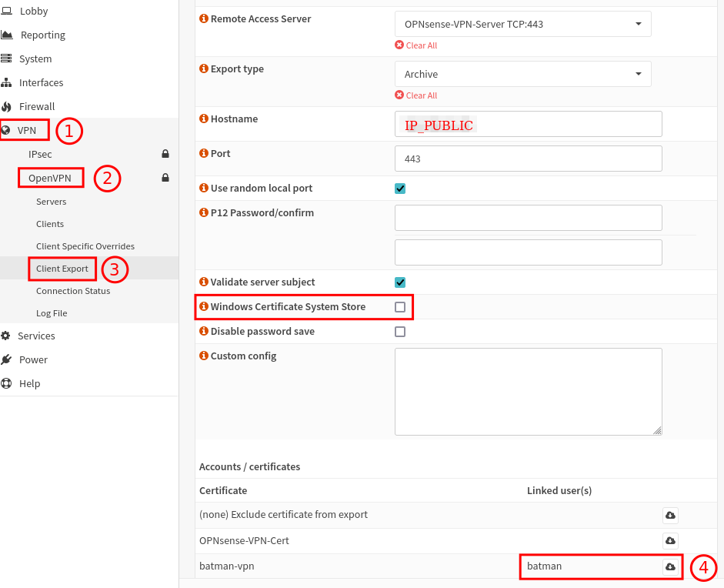
Task: Open the Export type dropdown
Action: pyautogui.click(x=522, y=74)
